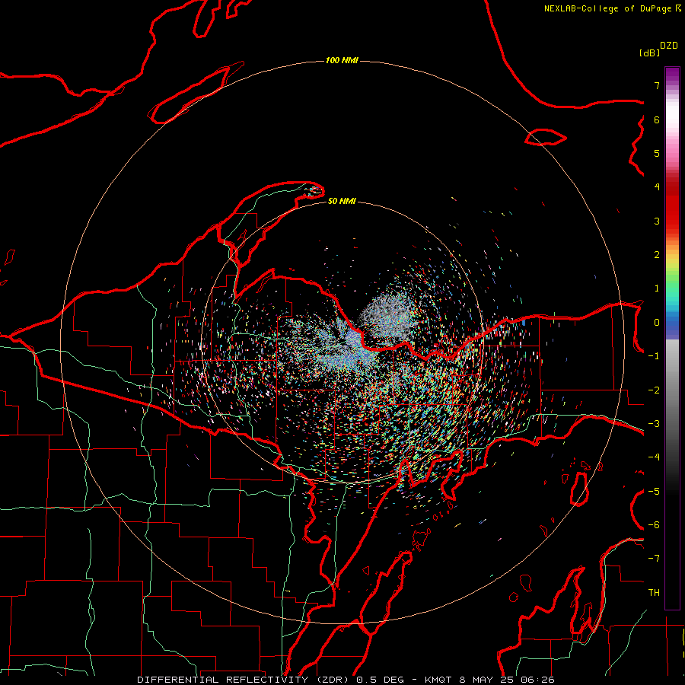Click the 4 value on the color scale
This screenshot has width=685, height=685.
(x=657, y=187)
